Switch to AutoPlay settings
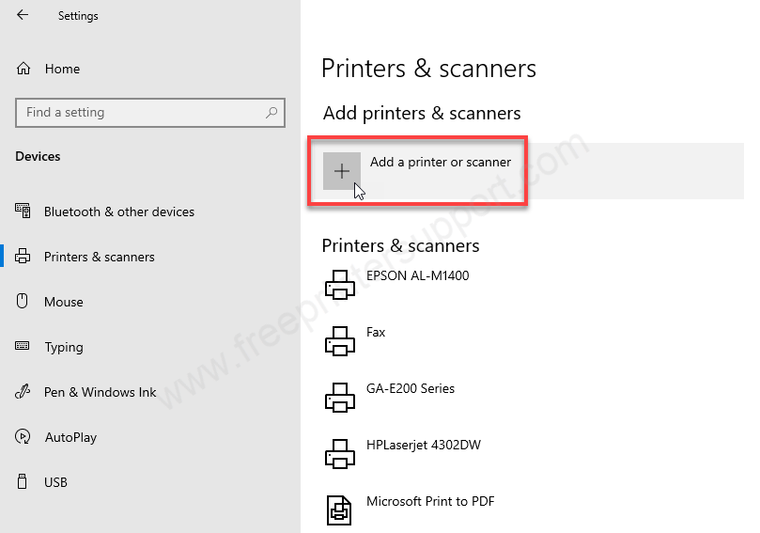760x533 pixels. (70, 437)
